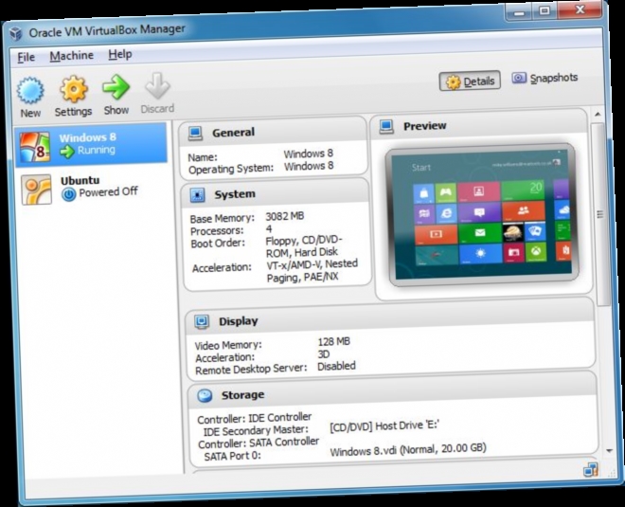Click the '3082 MB' base memory value
The width and height of the screenshot is (625, 507).
285,217
